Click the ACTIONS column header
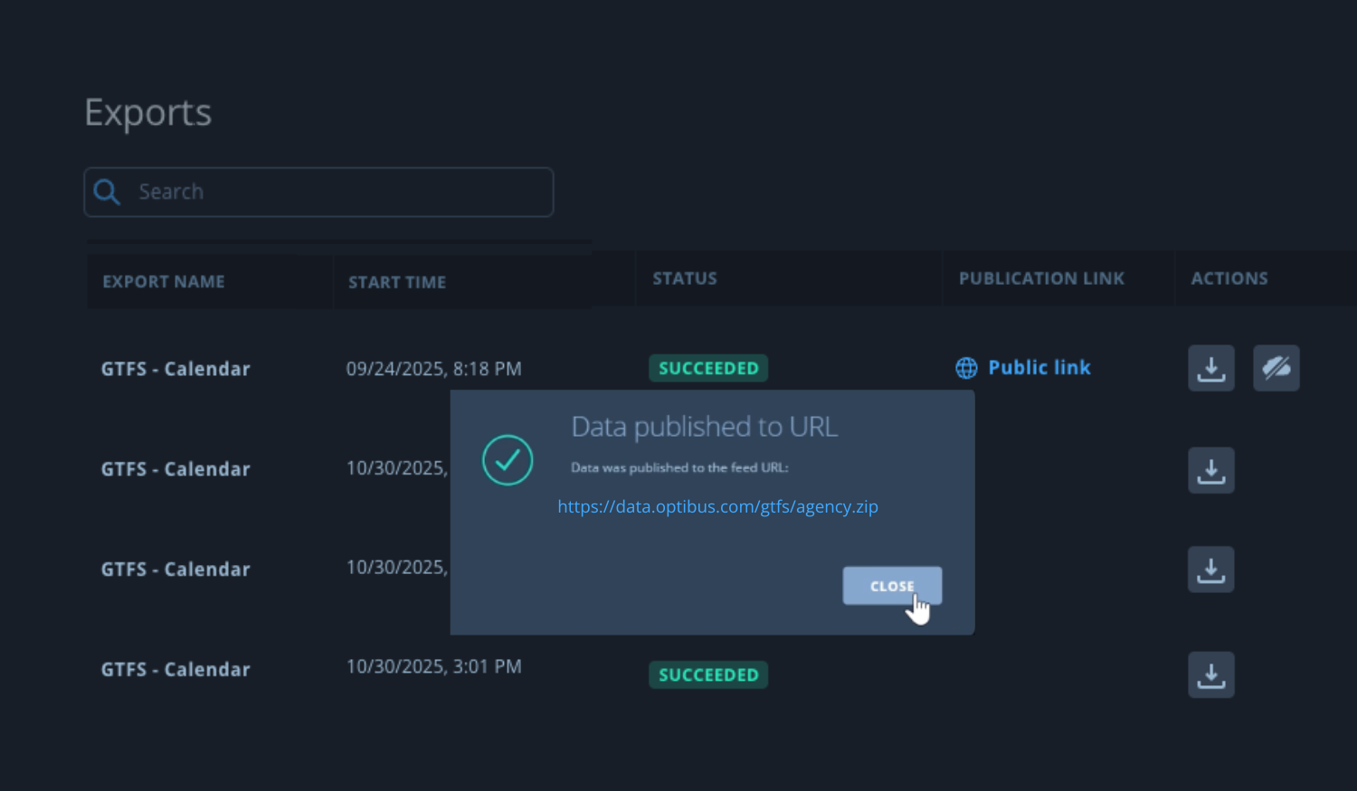 point(1229,278)
